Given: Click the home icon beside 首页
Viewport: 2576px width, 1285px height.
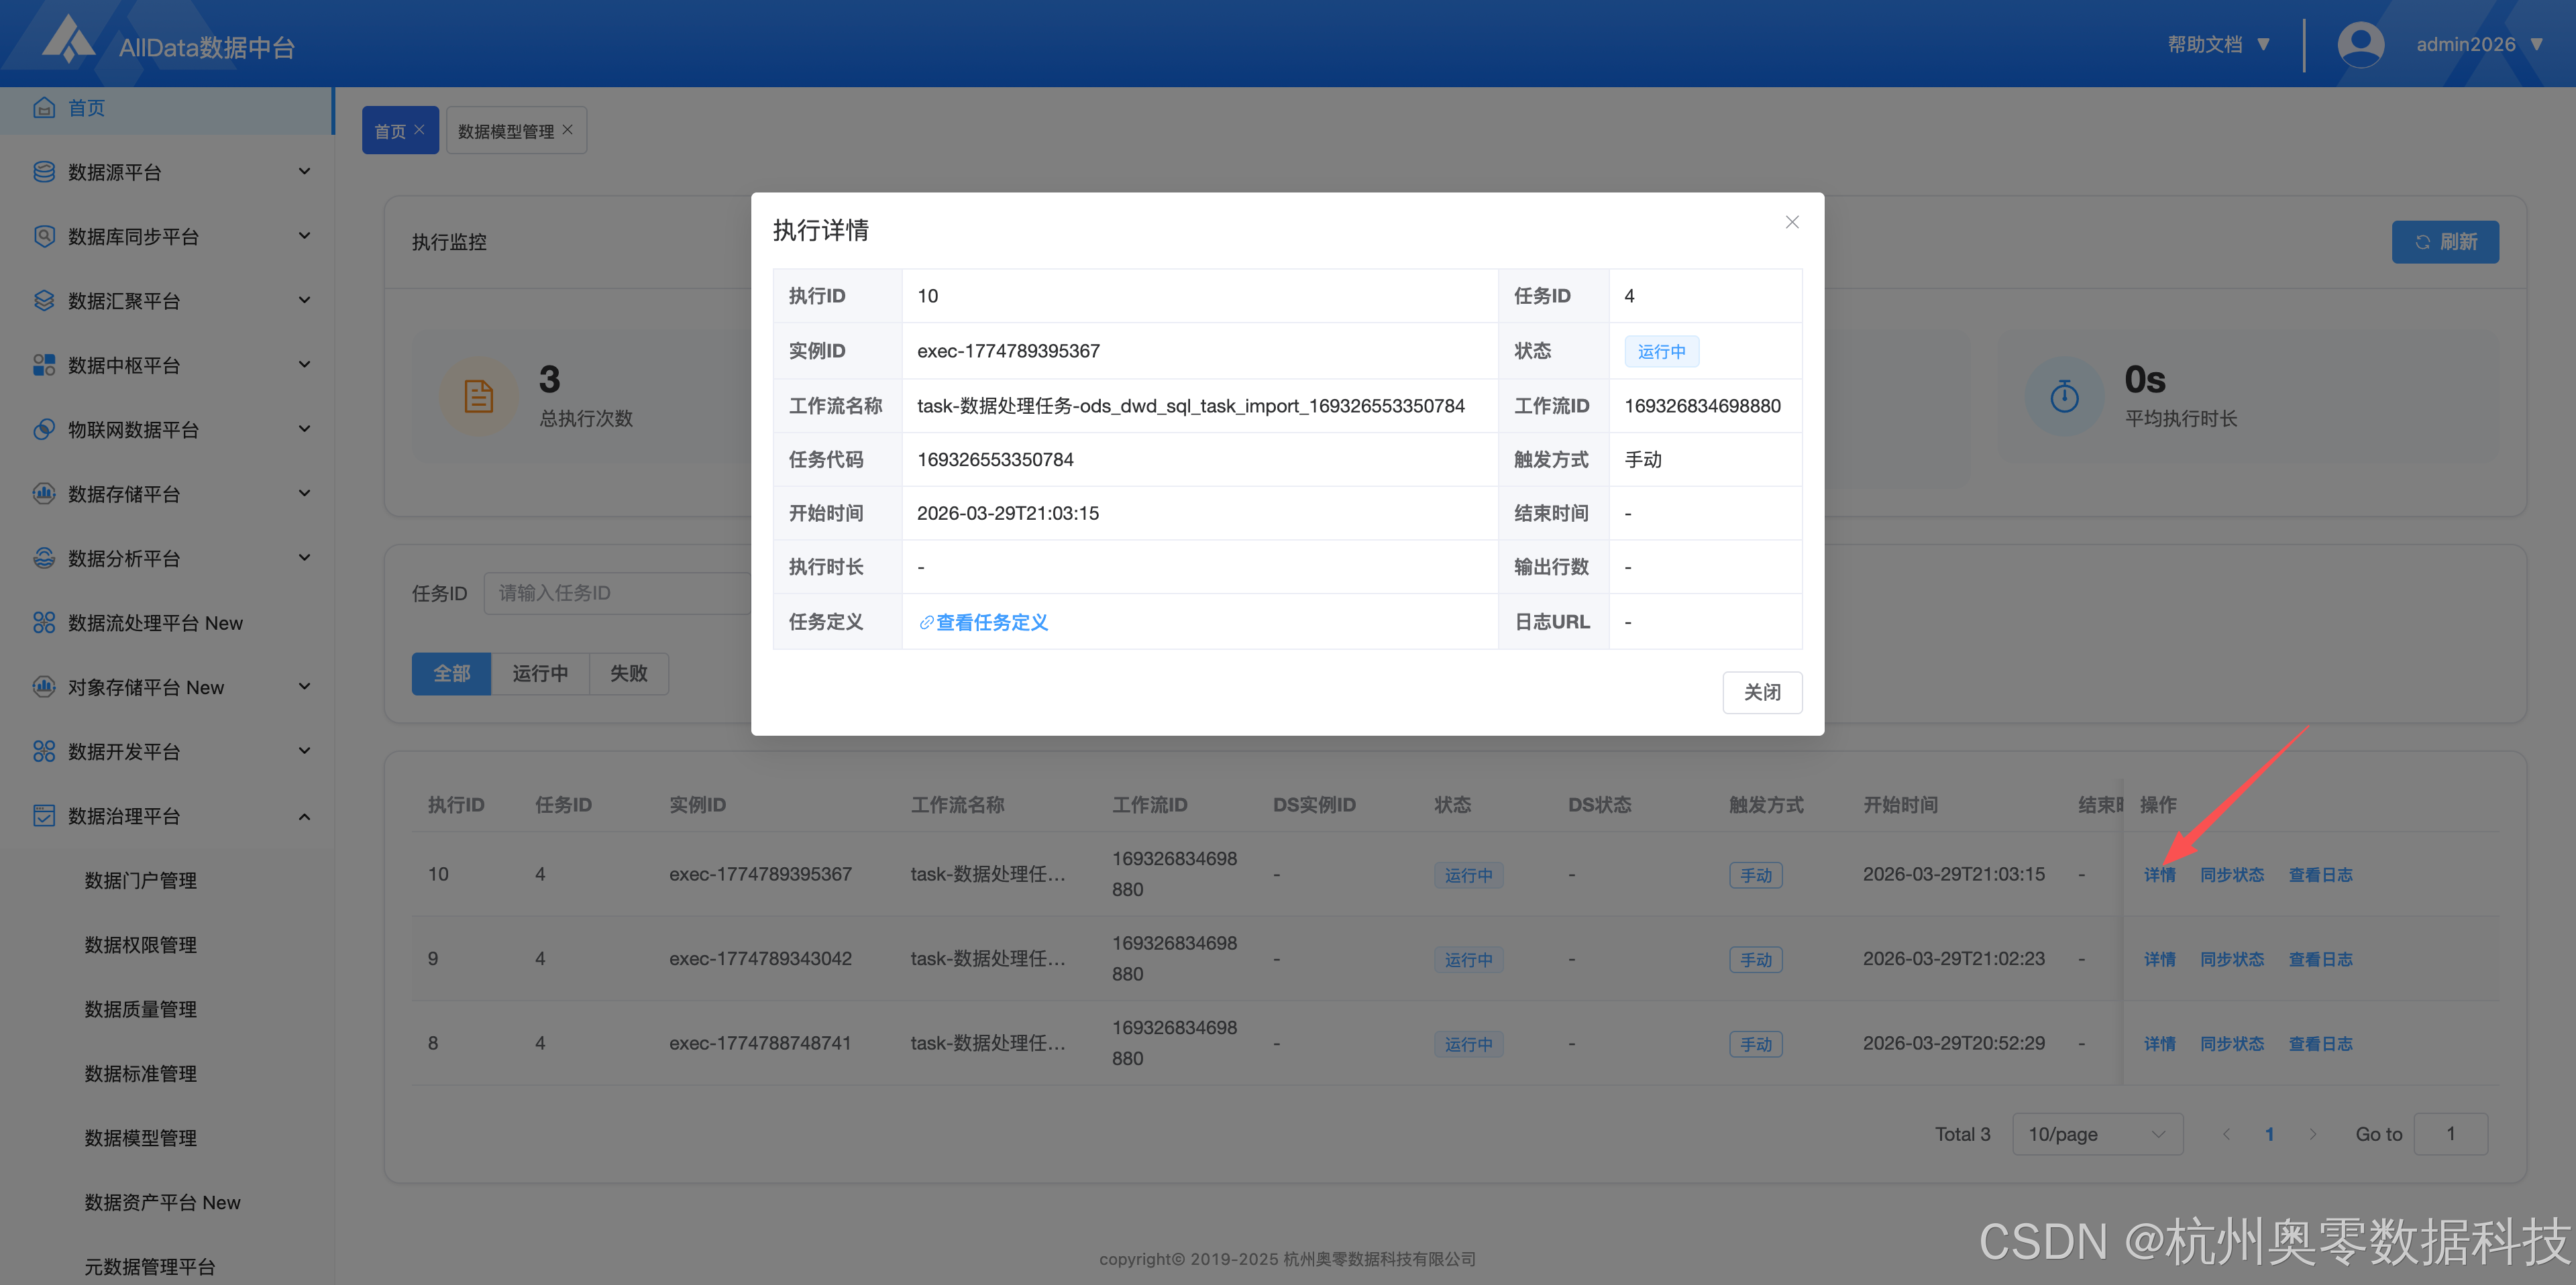Looking at the screenshot, I should (x=44, y=108).
